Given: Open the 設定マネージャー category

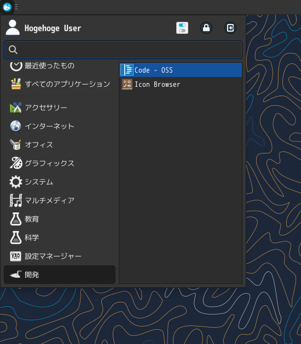Looking at the screenshot, I should pos(60,256).
